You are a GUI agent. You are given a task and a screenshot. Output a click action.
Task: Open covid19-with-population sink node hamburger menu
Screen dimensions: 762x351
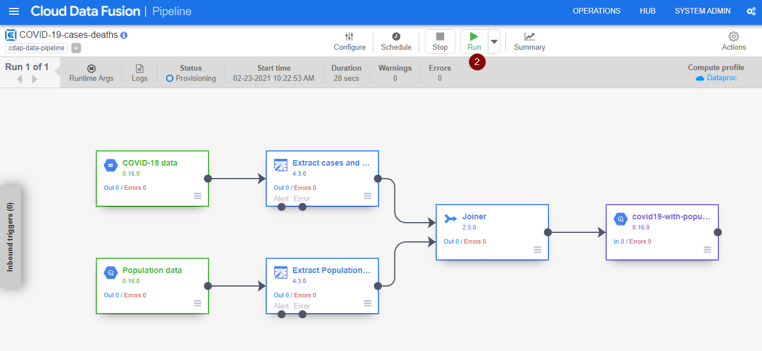pos(708,249)
